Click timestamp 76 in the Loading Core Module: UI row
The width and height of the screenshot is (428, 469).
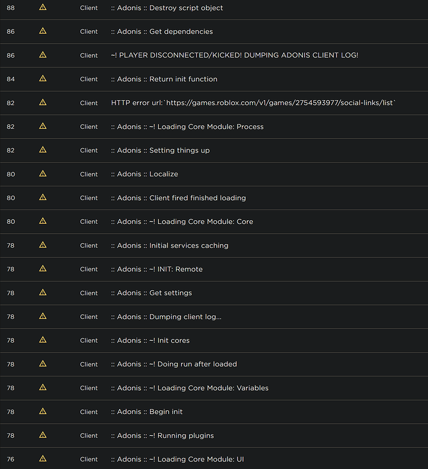(11, 459)
